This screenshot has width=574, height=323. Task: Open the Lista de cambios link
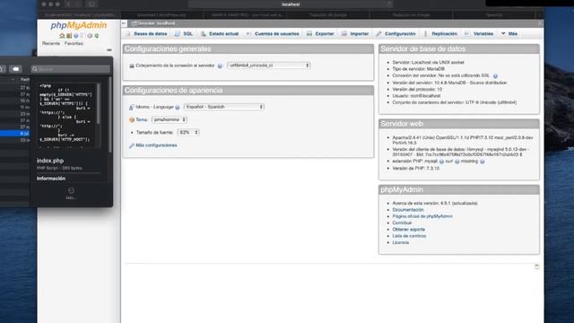point(409,236)
